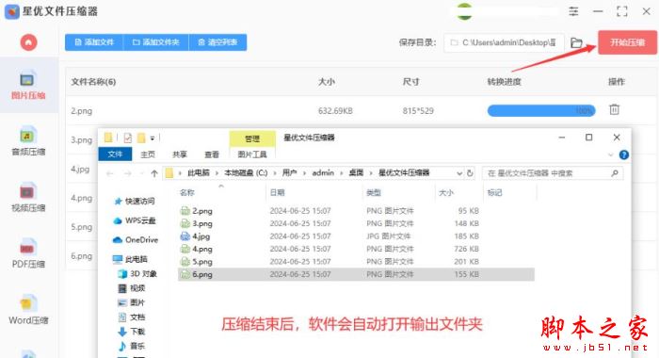This screenshot has height=358, width=659.
Task: Select WPS云盘 in navigation pane
Action: (x=135, y=220)
